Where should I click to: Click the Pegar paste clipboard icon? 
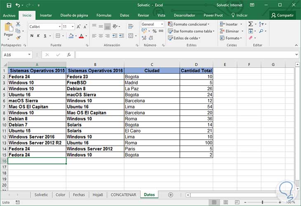pos(8,27)
